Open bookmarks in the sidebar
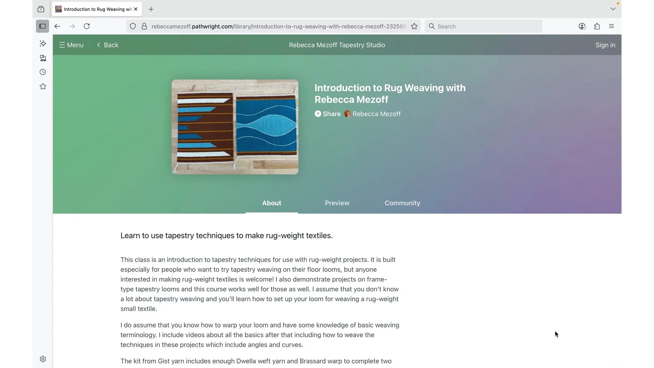This screenshot has width=654, height=368. pyautogui.click(x=43, y=87)
